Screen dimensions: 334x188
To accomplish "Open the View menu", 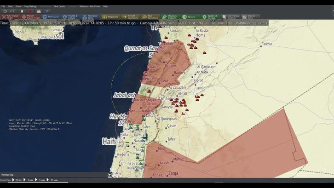I will (10, 6).
